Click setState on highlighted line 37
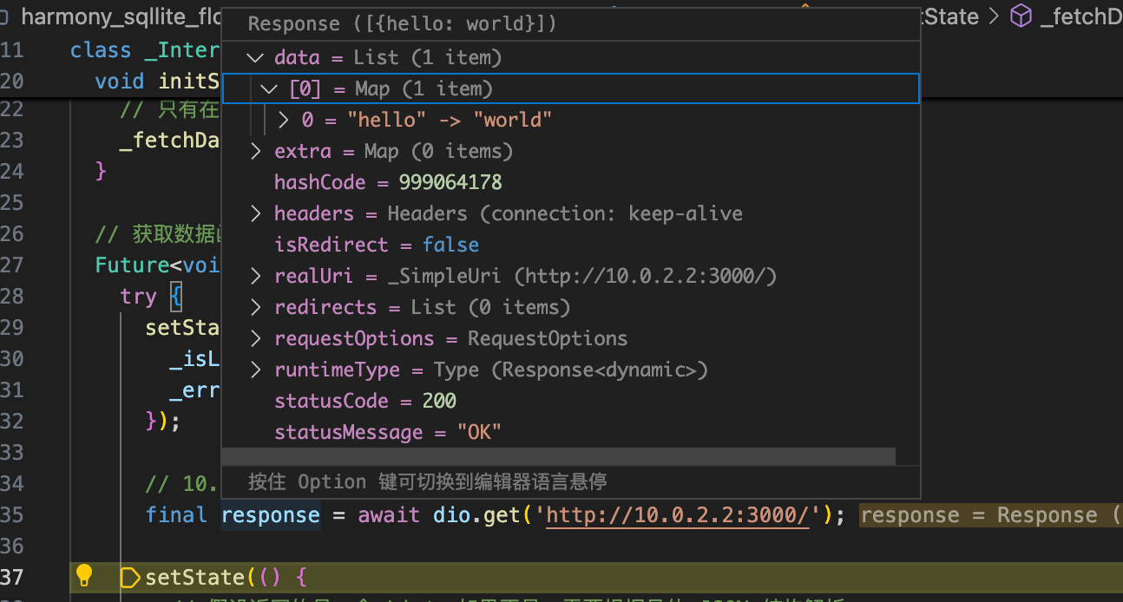This screenshot has width=1123, height=602. click(194, 578)
